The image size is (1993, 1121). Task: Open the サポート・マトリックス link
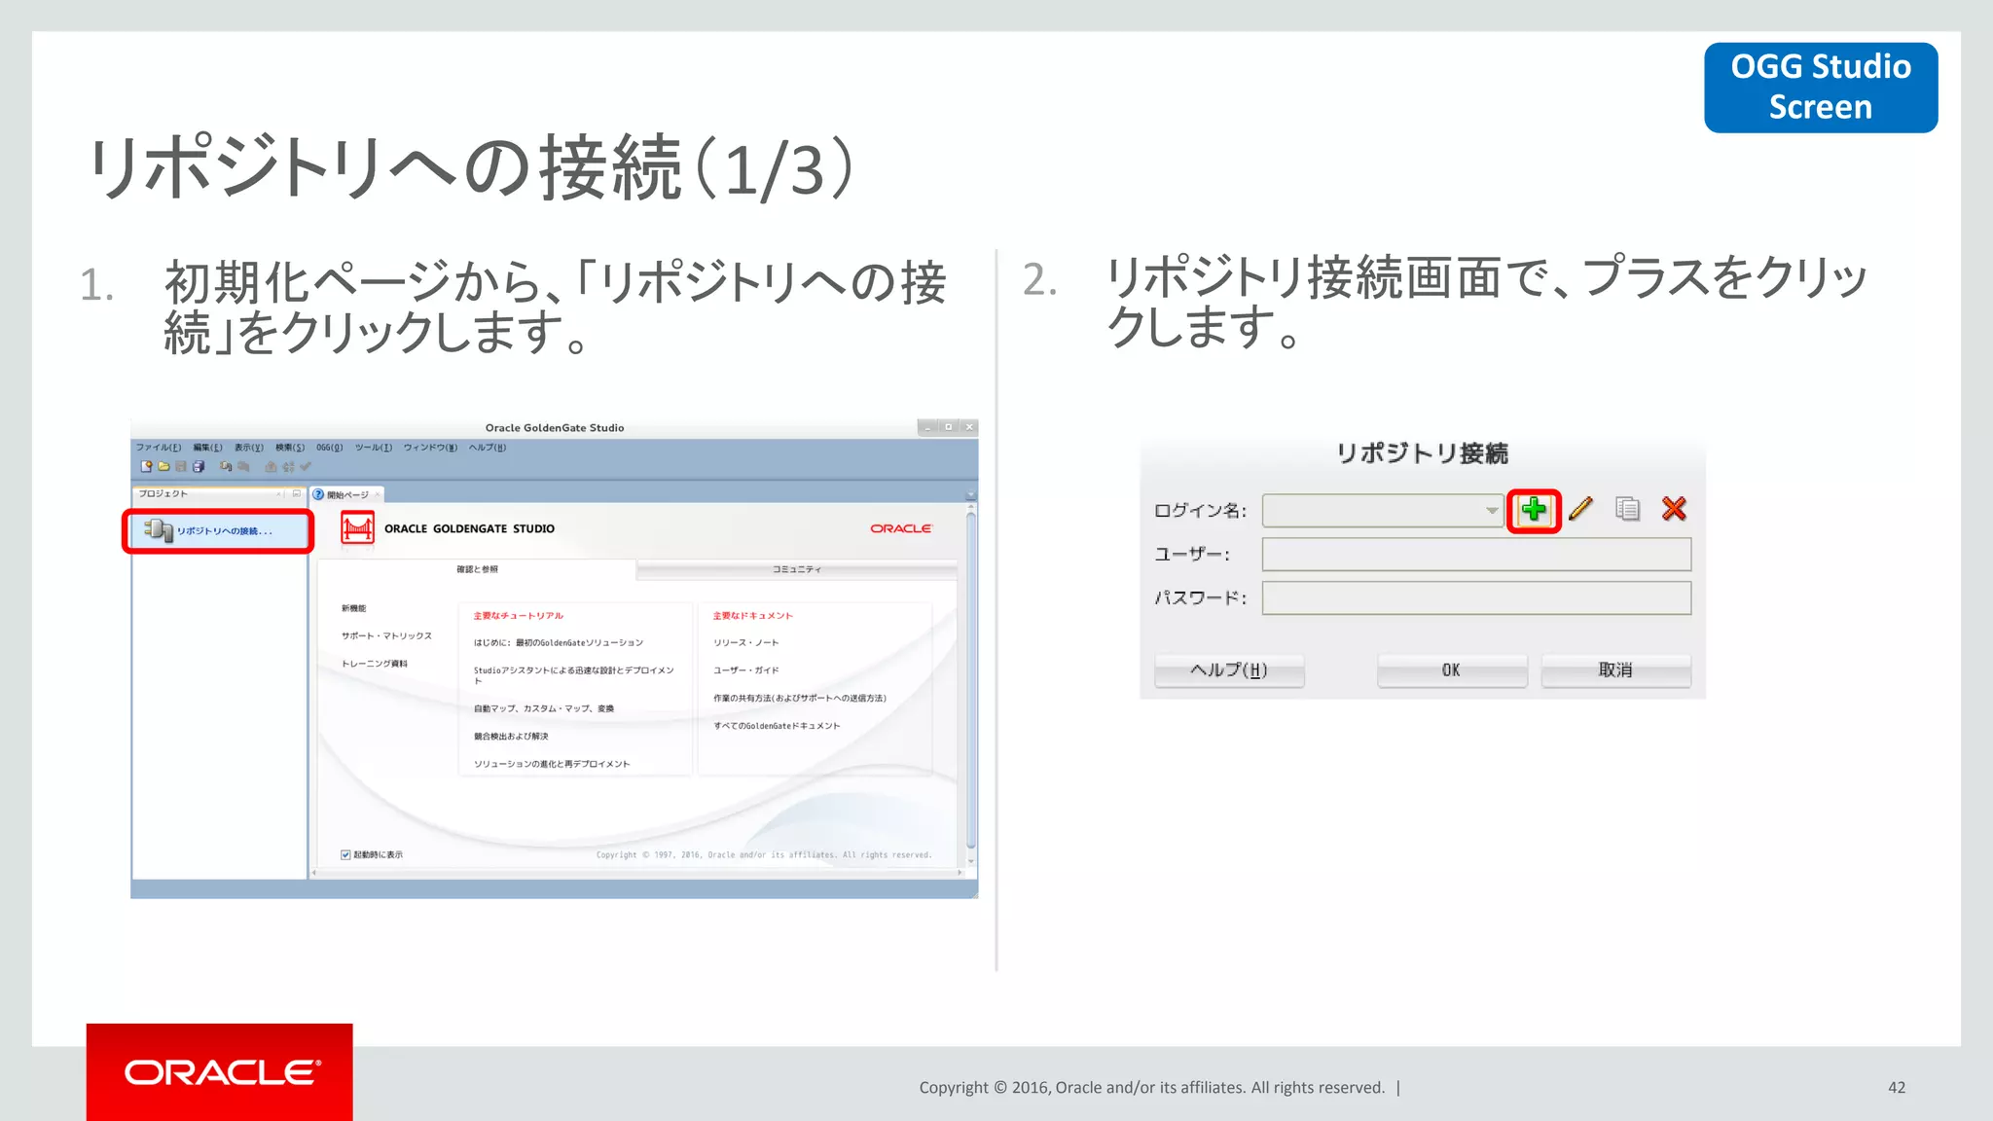point(386,635)
